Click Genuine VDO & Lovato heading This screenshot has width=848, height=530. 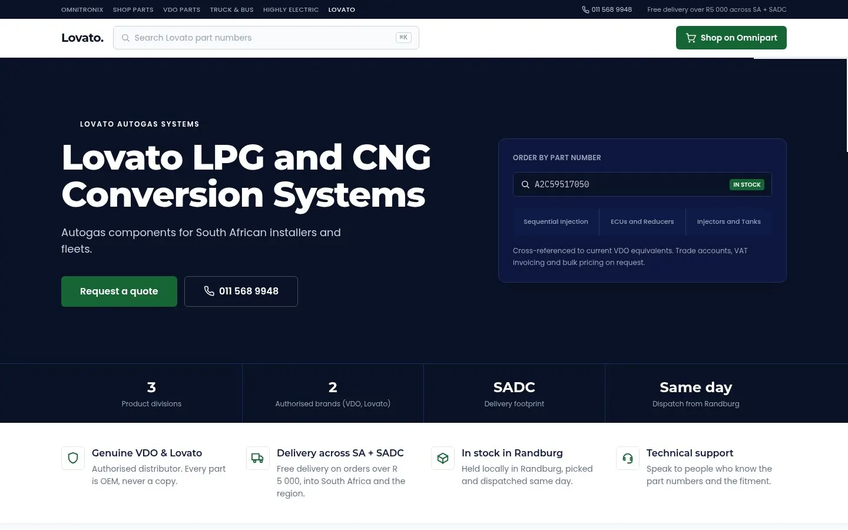147,453
